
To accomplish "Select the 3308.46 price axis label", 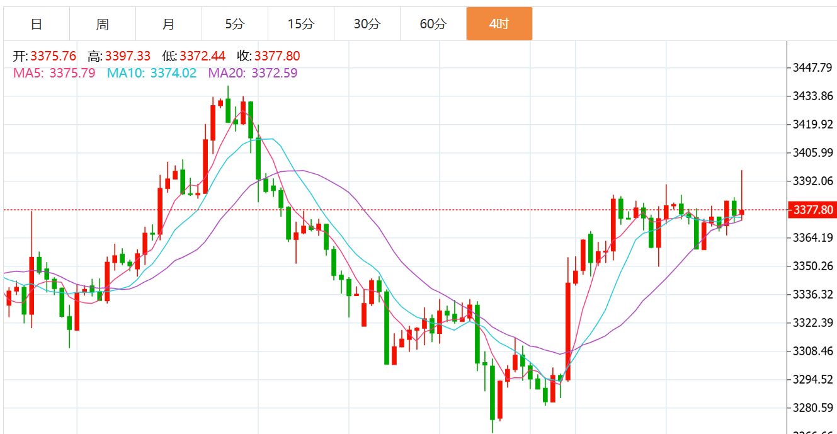I will point(813,351).
